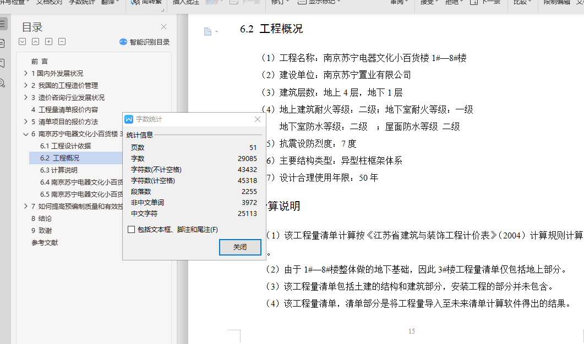The width and height of the screenshot is (584, 344).
Task: Click the 目录 panel title
Action: click(x=32, y=27)
